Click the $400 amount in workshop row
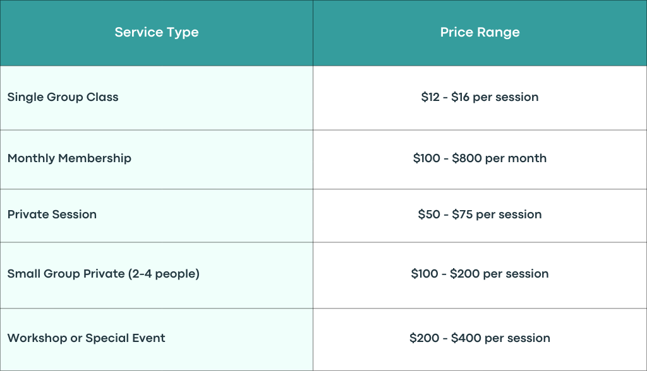Viewport: 647px width, 371px height. point(466,338)
